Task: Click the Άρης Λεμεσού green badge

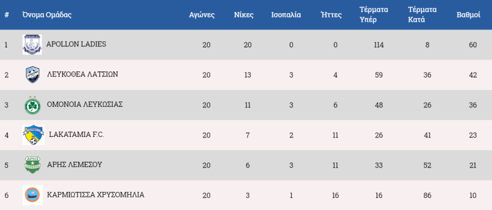Action: click(33, 165)
